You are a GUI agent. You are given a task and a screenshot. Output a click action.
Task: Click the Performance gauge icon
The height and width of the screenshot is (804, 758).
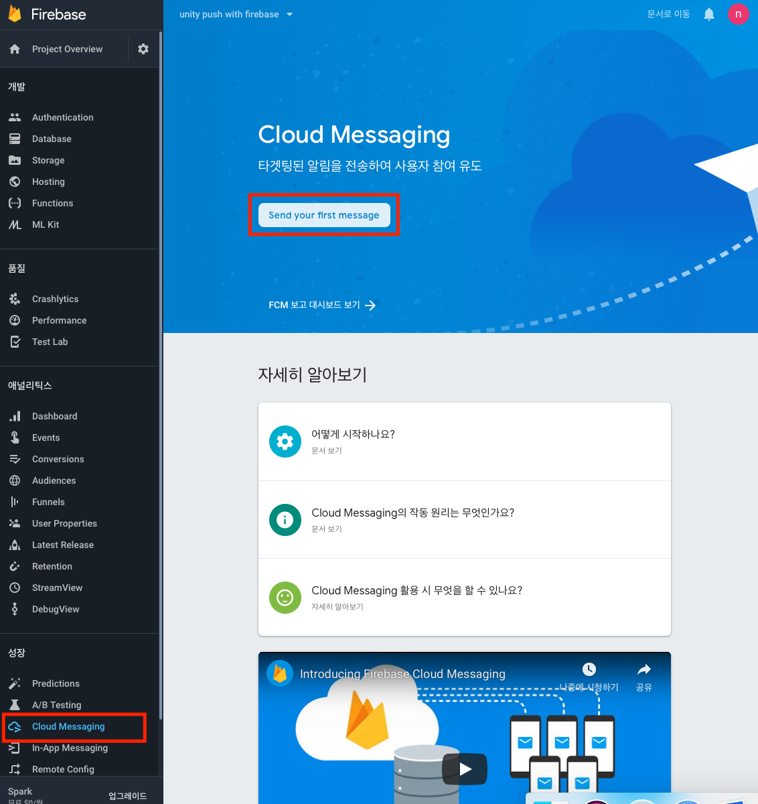point(15,320)
